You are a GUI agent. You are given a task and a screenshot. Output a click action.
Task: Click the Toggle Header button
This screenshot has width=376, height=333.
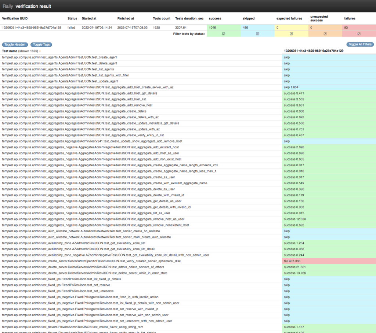tap(15, 45)
